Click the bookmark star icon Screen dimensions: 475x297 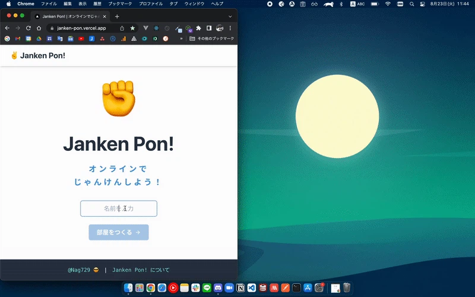coord(132,28)
